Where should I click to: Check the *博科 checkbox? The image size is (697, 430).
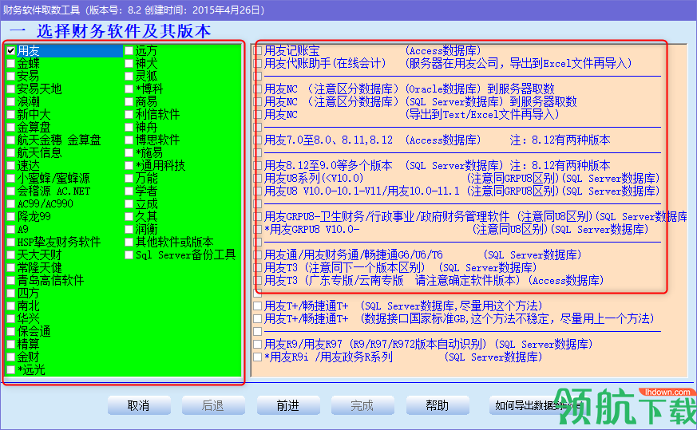(129, 89)
